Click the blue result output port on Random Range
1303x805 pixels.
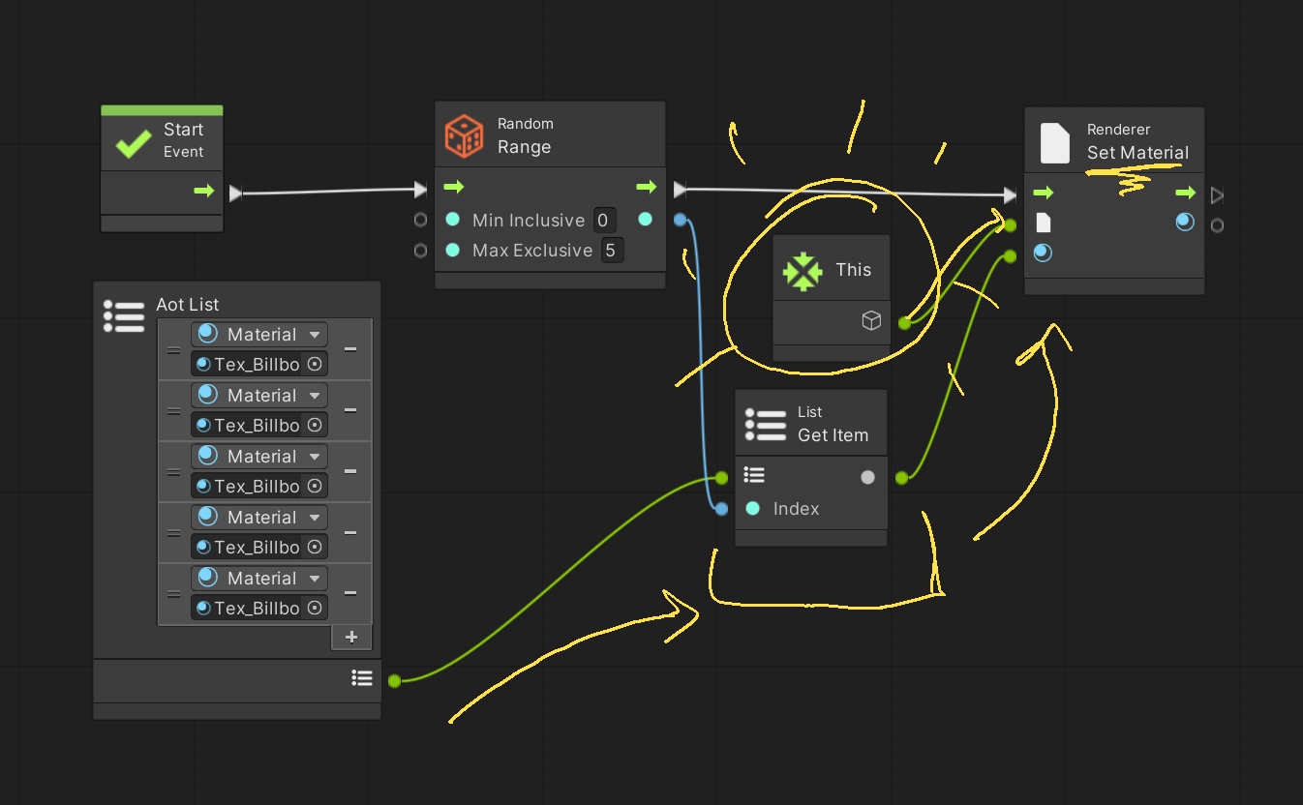[680, 221]
